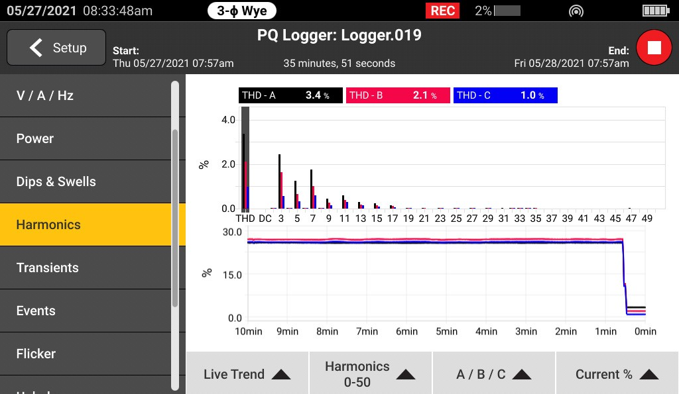Tap the battery status icon

click(656, 11)
